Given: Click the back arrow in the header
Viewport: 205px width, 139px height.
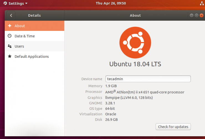Looking at the screenshot, I should (11, 16).
